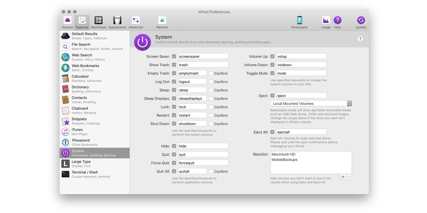The width and height of the screenshot is (427, 213).
Task: Select the Clipboard feature icon
Action: (65, 110)
